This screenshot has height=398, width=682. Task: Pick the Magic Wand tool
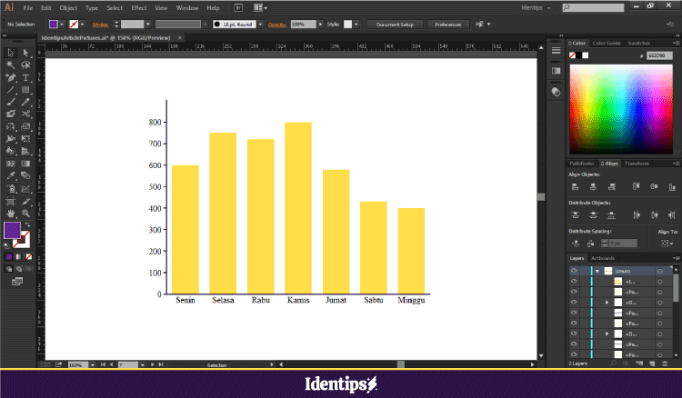(10, 65)
